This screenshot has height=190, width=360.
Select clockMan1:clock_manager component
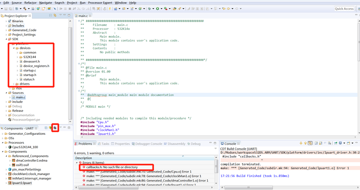31,174
